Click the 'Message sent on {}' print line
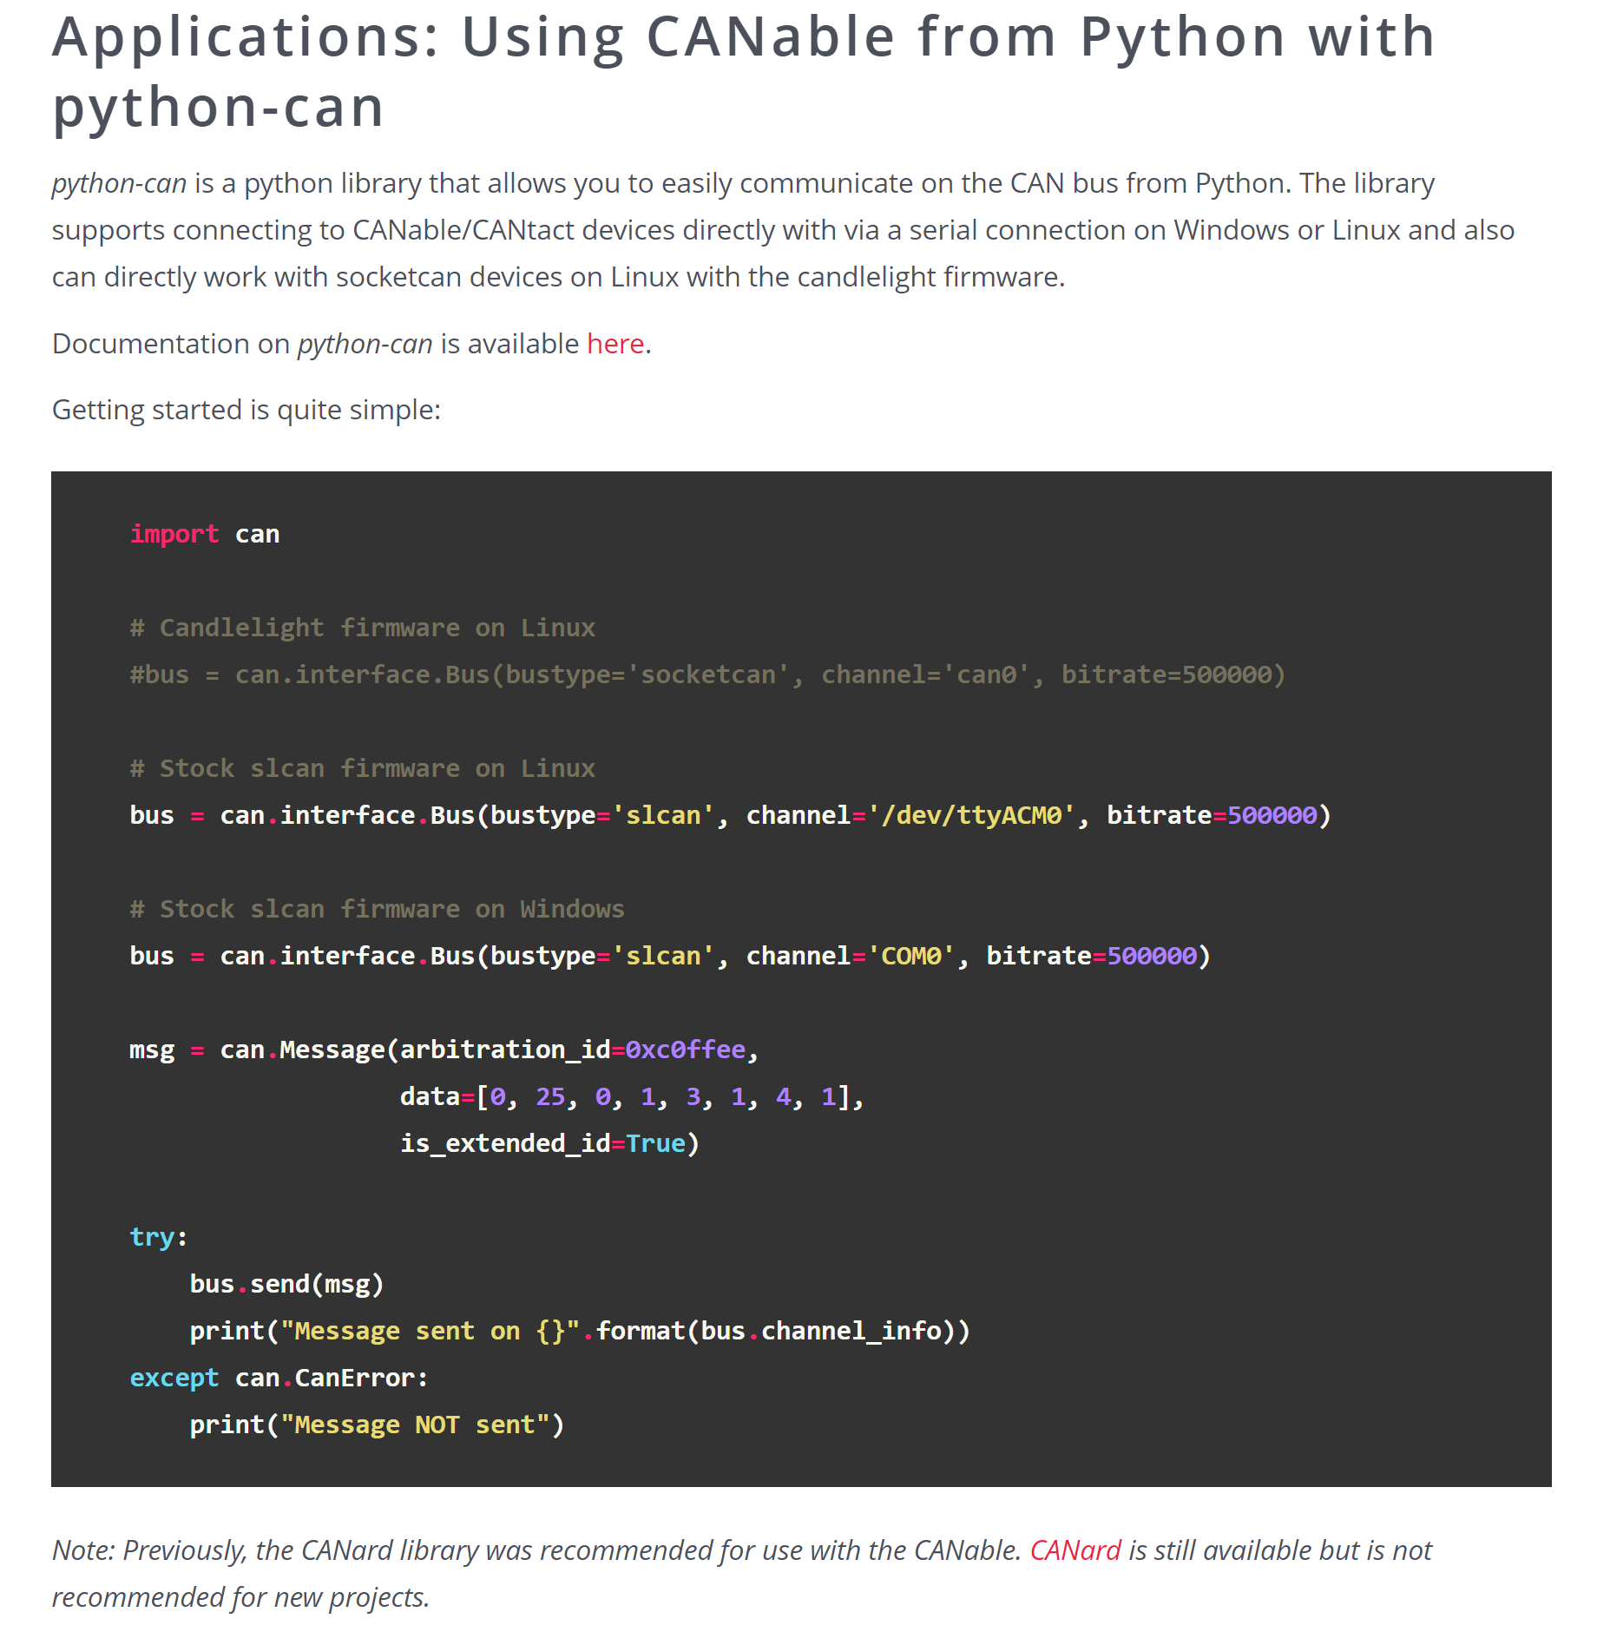Image resolution: width=1597 pixels, height=1632 pixels. (x=580, y=1331)
